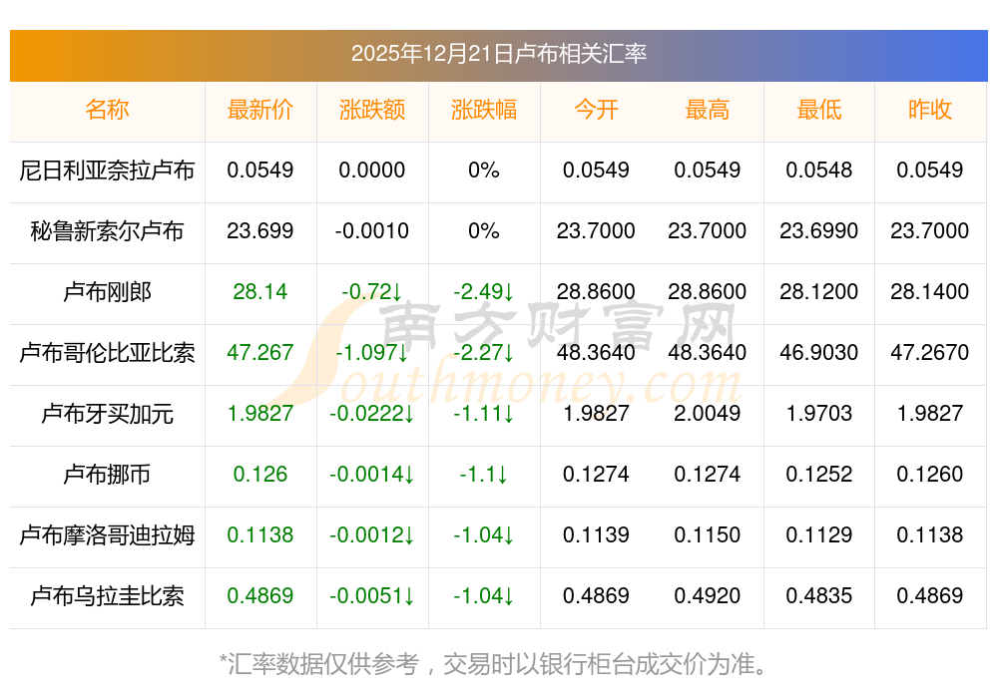Click the 最高 column header
This screenshot has height=695, width=998.
pos(708,110)
